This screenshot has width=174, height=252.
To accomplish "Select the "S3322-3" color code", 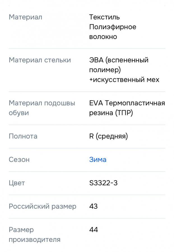I will coord(103,183).
